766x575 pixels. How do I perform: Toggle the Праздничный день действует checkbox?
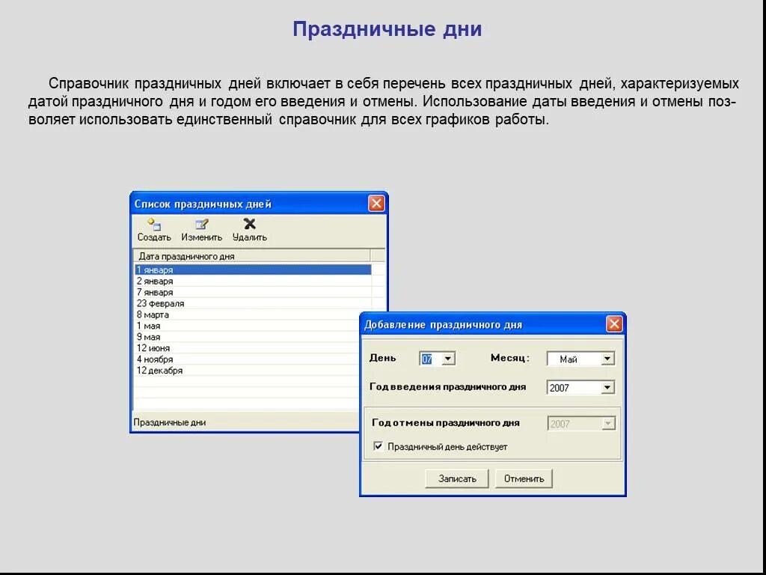point(378,446)
